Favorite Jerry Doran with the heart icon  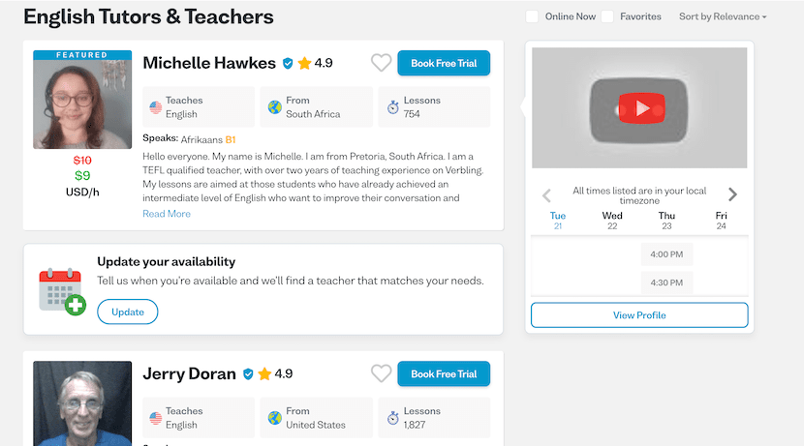(x=381, y=373)
